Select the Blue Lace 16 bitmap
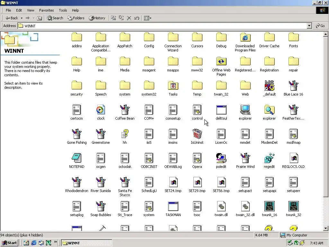 (x=293, y=86)
